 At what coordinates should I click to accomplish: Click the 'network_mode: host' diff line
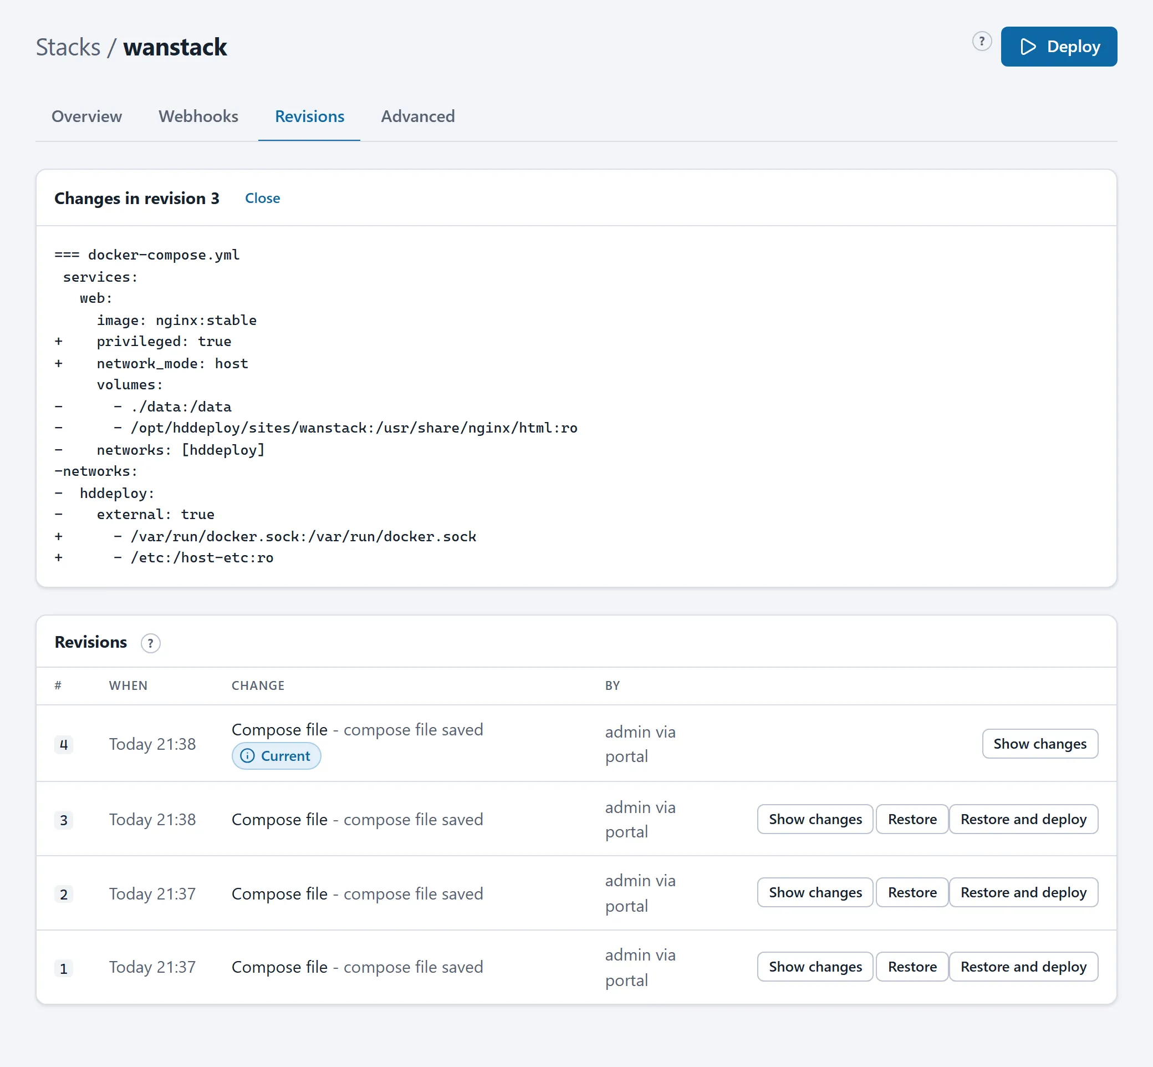click(x=151, y=364)
